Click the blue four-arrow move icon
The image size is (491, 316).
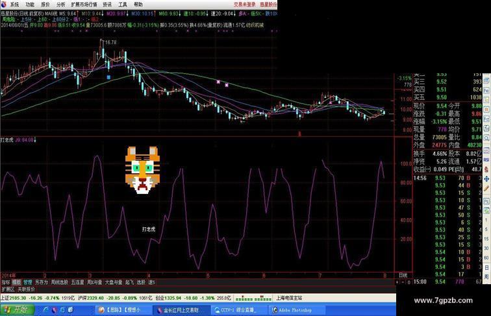(486, 179)
